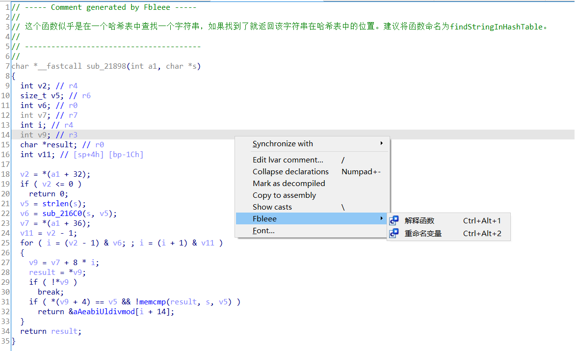Open the "Font..." dialog

pyautogui.click(x=265, y=230)
